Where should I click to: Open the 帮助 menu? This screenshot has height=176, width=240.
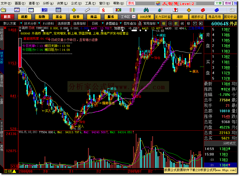119,3
